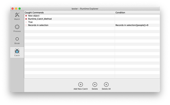
Task: Enable the faded bullet beside True
Action: [x=26, y=22]
